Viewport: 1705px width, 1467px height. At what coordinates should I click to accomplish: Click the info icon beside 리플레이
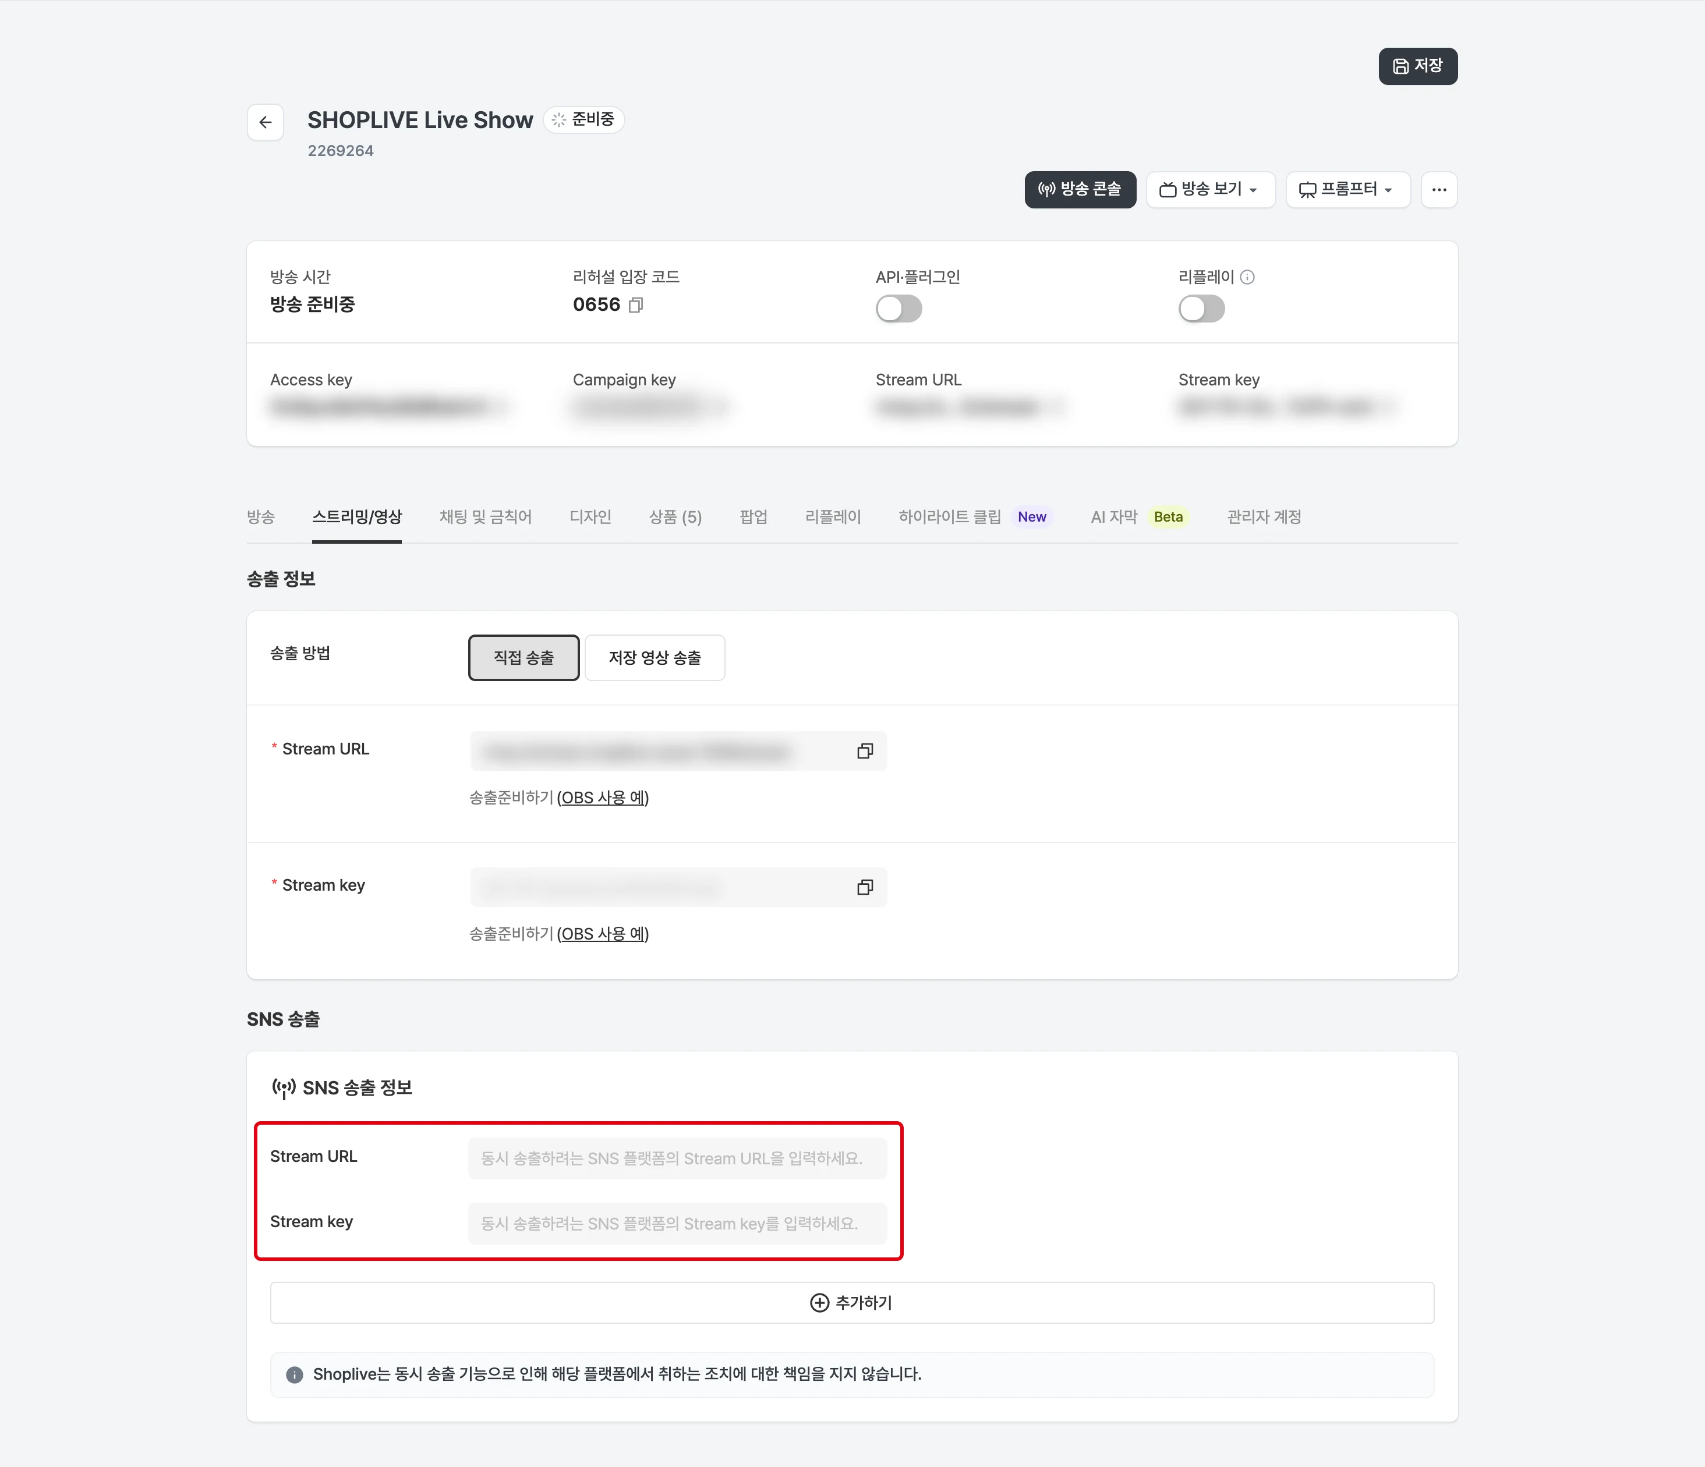coord(1247,277)
